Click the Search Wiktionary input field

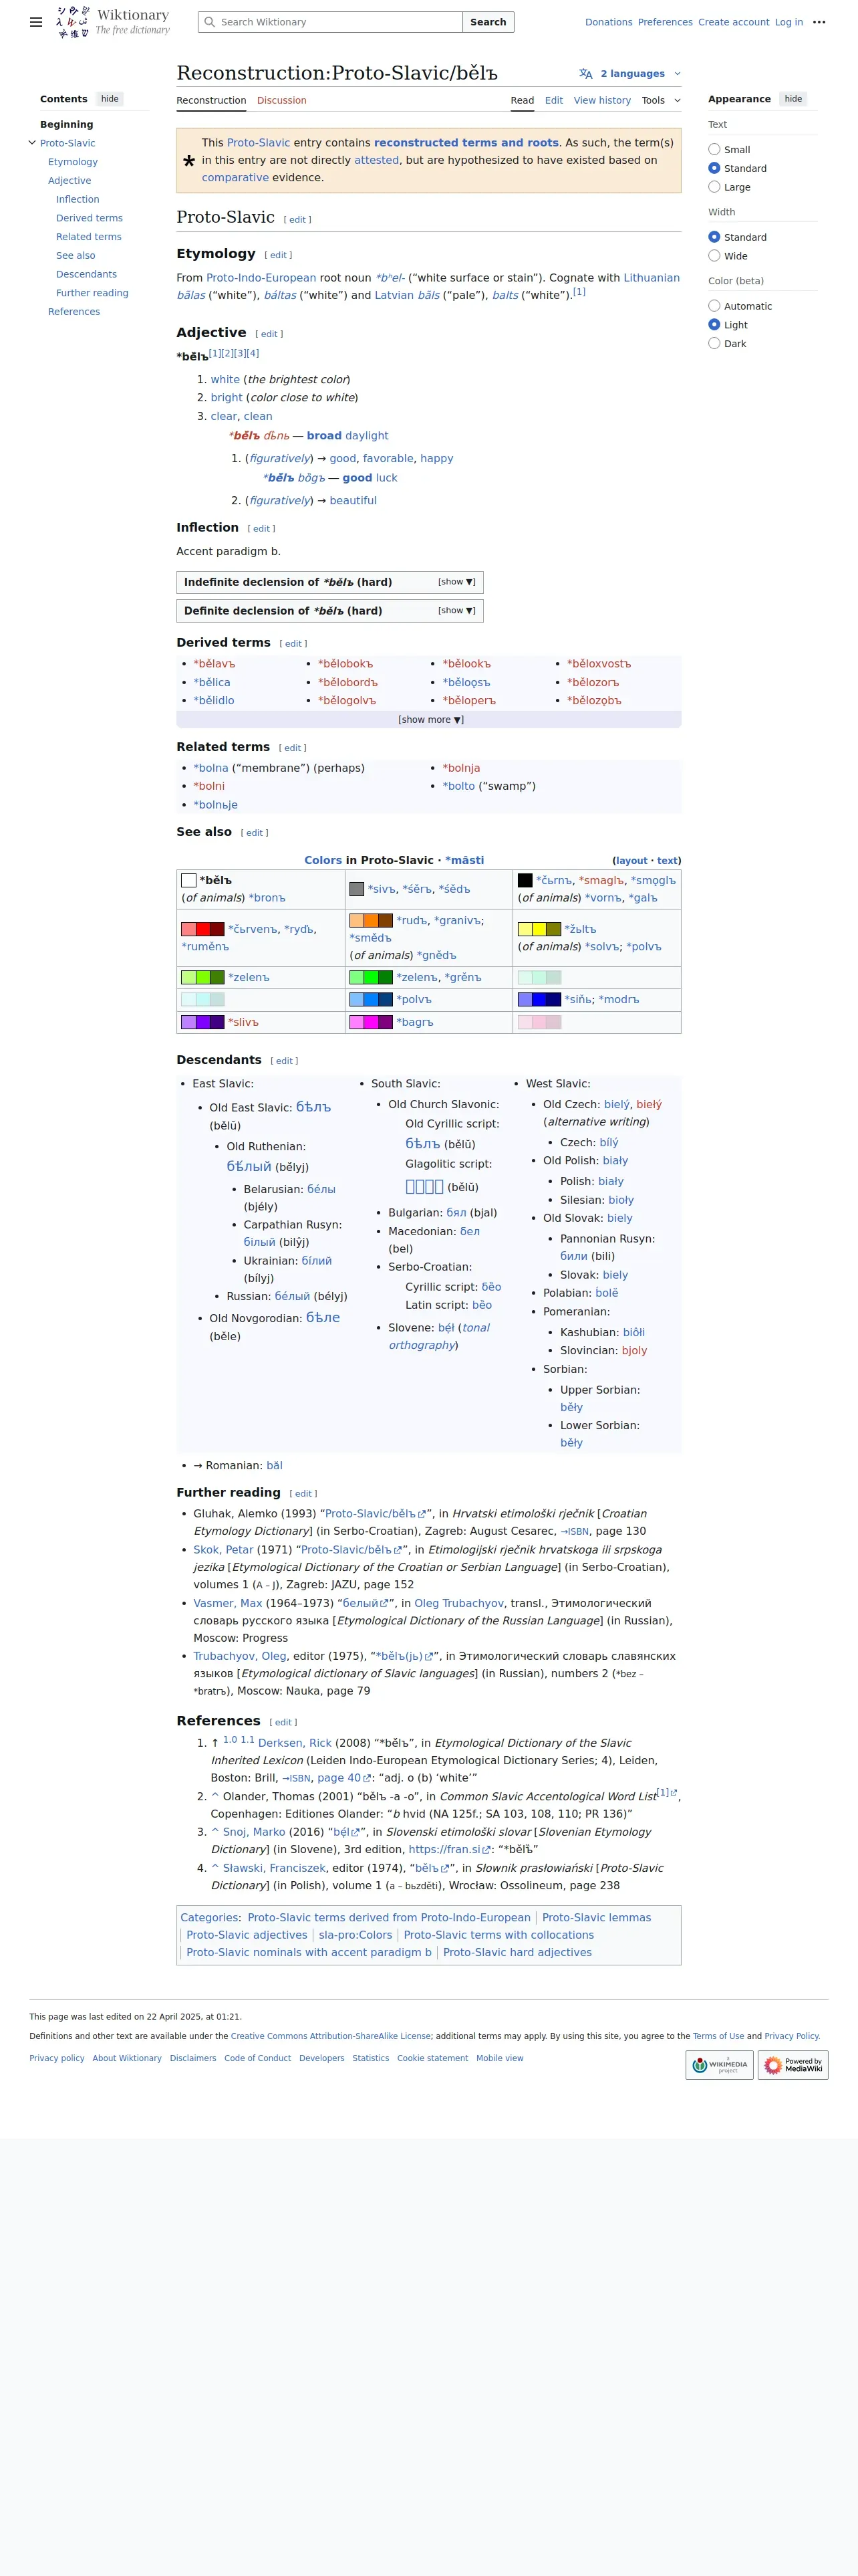[x=331, y=22]
